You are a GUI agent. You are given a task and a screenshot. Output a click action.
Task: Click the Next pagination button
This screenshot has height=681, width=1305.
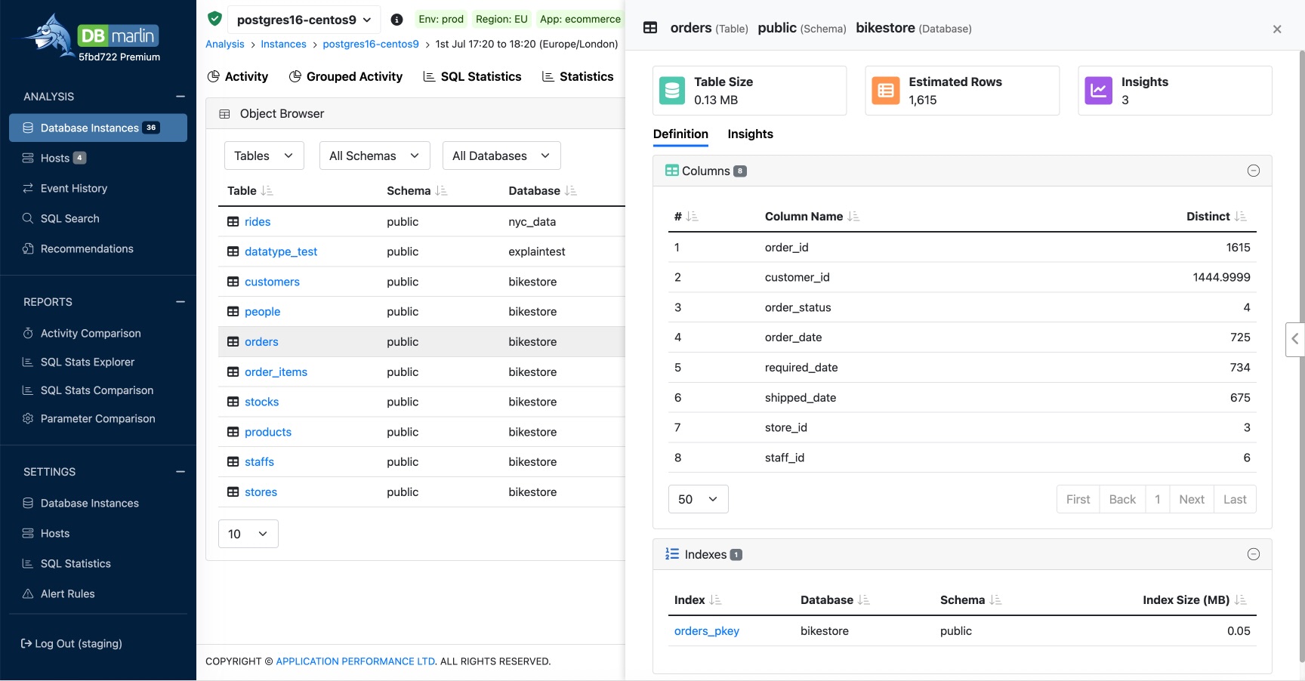[x=1192, y=499]
